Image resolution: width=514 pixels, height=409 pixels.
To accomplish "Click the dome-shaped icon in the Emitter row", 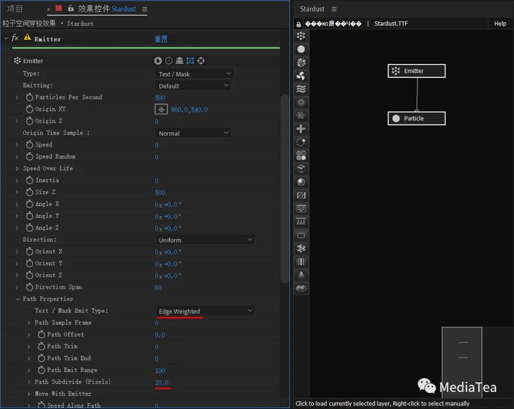I will point(179,60).
